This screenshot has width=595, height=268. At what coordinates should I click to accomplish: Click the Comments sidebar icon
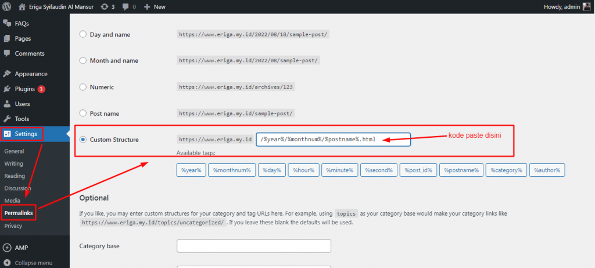pos(7,53)
